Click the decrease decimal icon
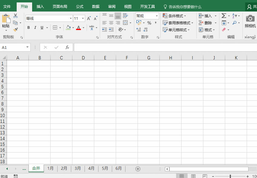257x178 pixels. pyautogui.click(x=145, y=29)
